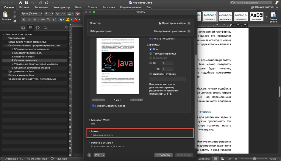Apply subscript formatting X₂
281x161 pixels.
click(49, 20)
